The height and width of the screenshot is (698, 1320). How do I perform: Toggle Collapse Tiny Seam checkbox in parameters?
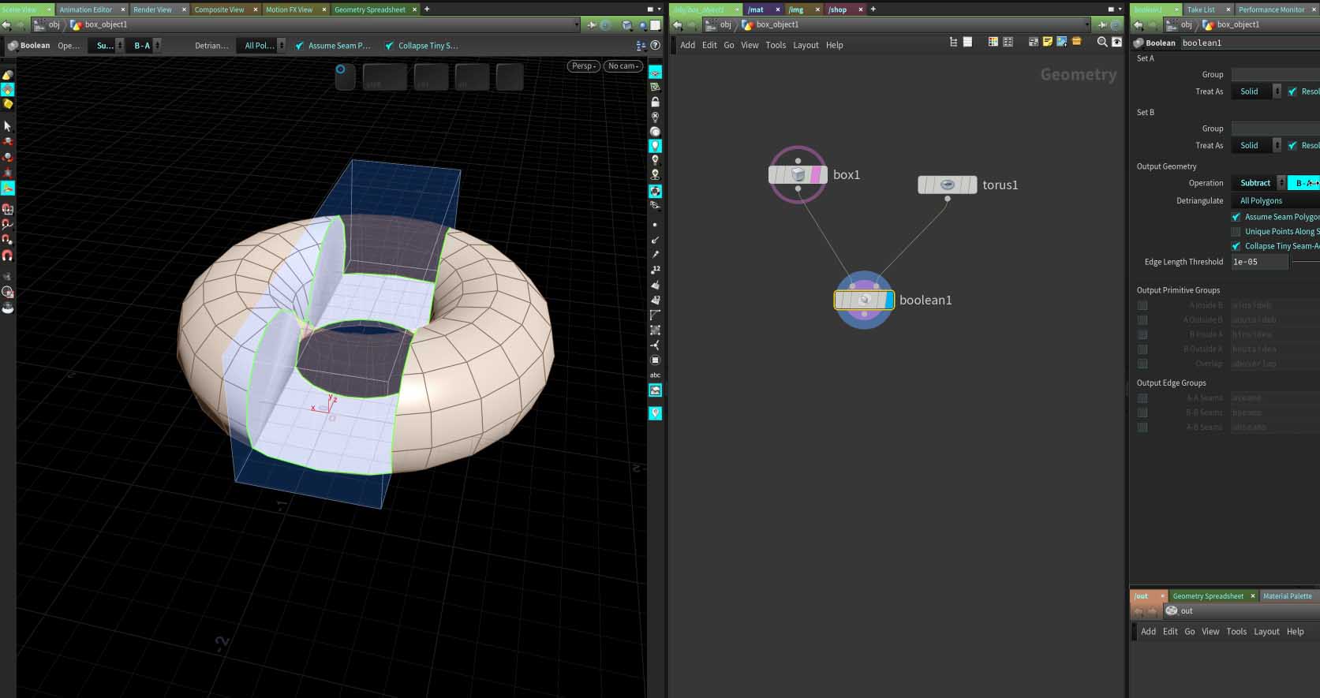coord(1236,246)
